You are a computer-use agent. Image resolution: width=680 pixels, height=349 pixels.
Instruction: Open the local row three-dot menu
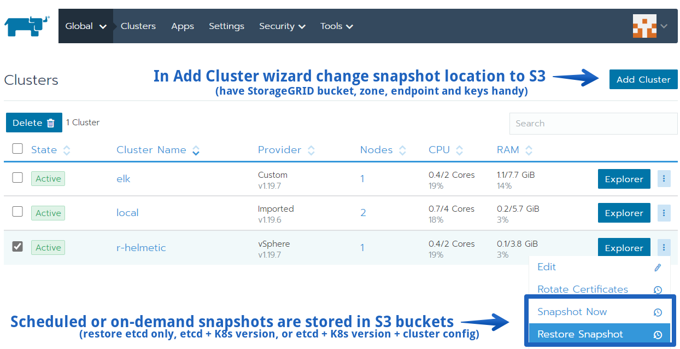(664, 213)
